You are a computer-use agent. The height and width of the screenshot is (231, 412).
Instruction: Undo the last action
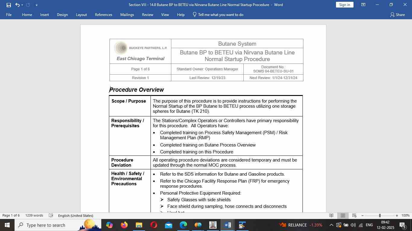point(17,5)
